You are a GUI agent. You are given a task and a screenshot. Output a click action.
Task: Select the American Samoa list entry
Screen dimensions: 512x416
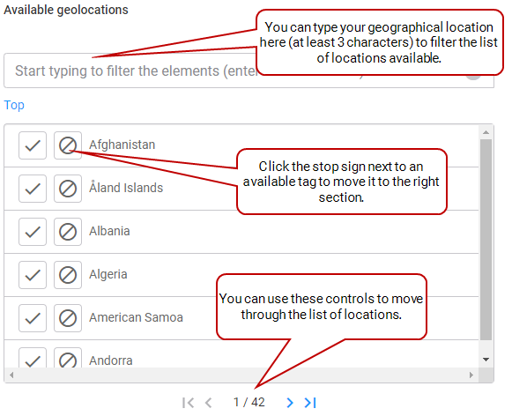(x=241, y=318)
